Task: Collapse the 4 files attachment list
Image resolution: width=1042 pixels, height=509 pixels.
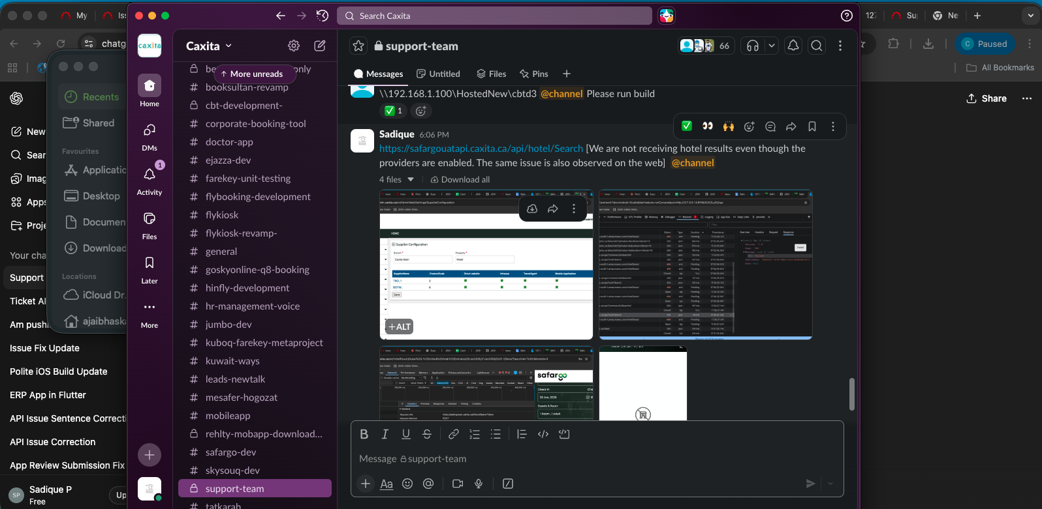Action: coord(411,180)
